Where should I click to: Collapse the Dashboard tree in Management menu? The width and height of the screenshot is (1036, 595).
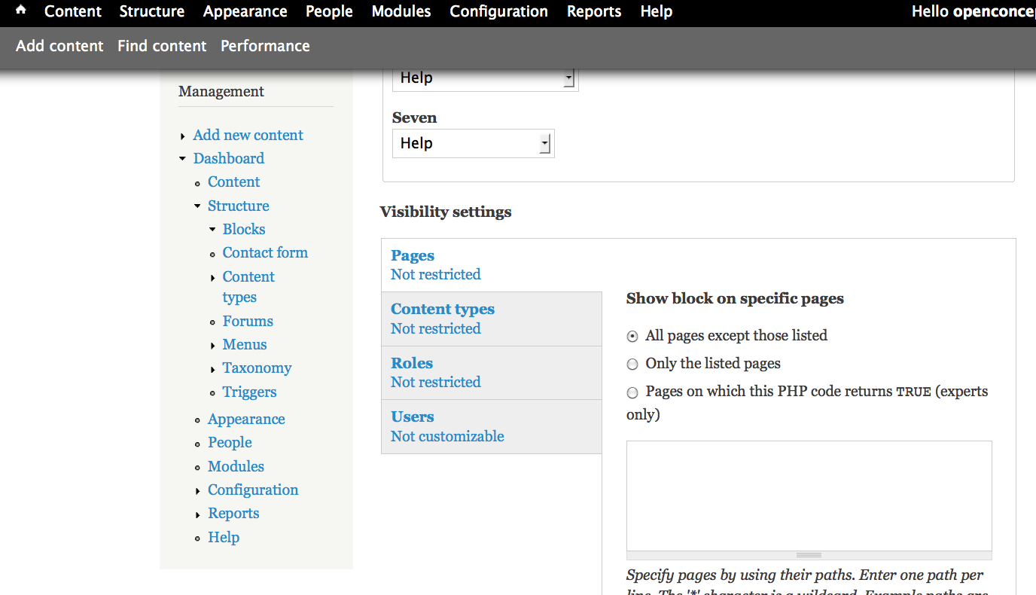[x=181, y=158]
